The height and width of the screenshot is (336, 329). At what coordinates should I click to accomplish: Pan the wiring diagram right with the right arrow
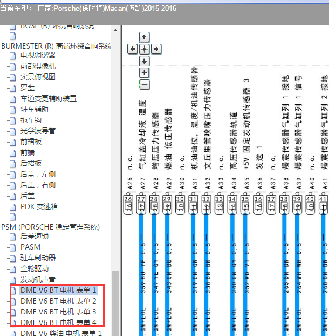[x=156, y=49]
